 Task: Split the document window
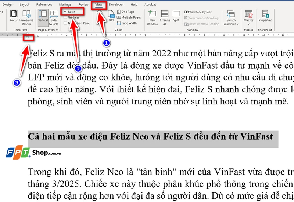point(176,16)
